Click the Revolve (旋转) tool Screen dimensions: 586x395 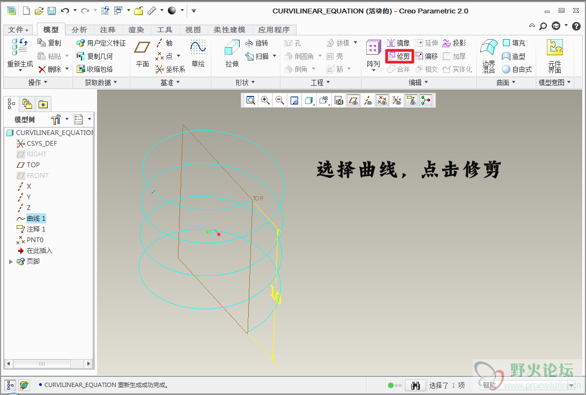(x=256, y=43)
